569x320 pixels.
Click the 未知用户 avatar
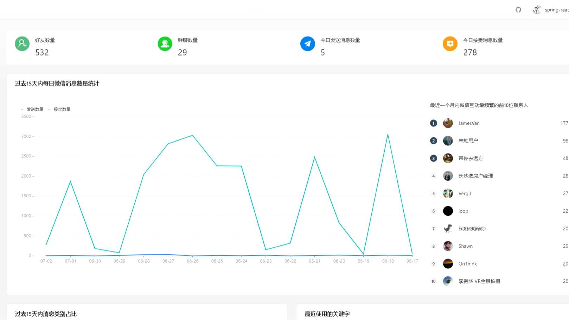[x=448, y=141]
